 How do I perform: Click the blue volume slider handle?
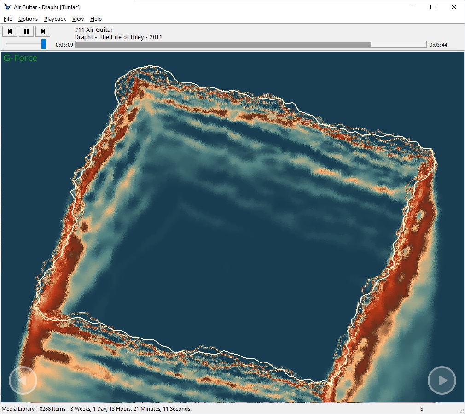(x=44, y=44)
